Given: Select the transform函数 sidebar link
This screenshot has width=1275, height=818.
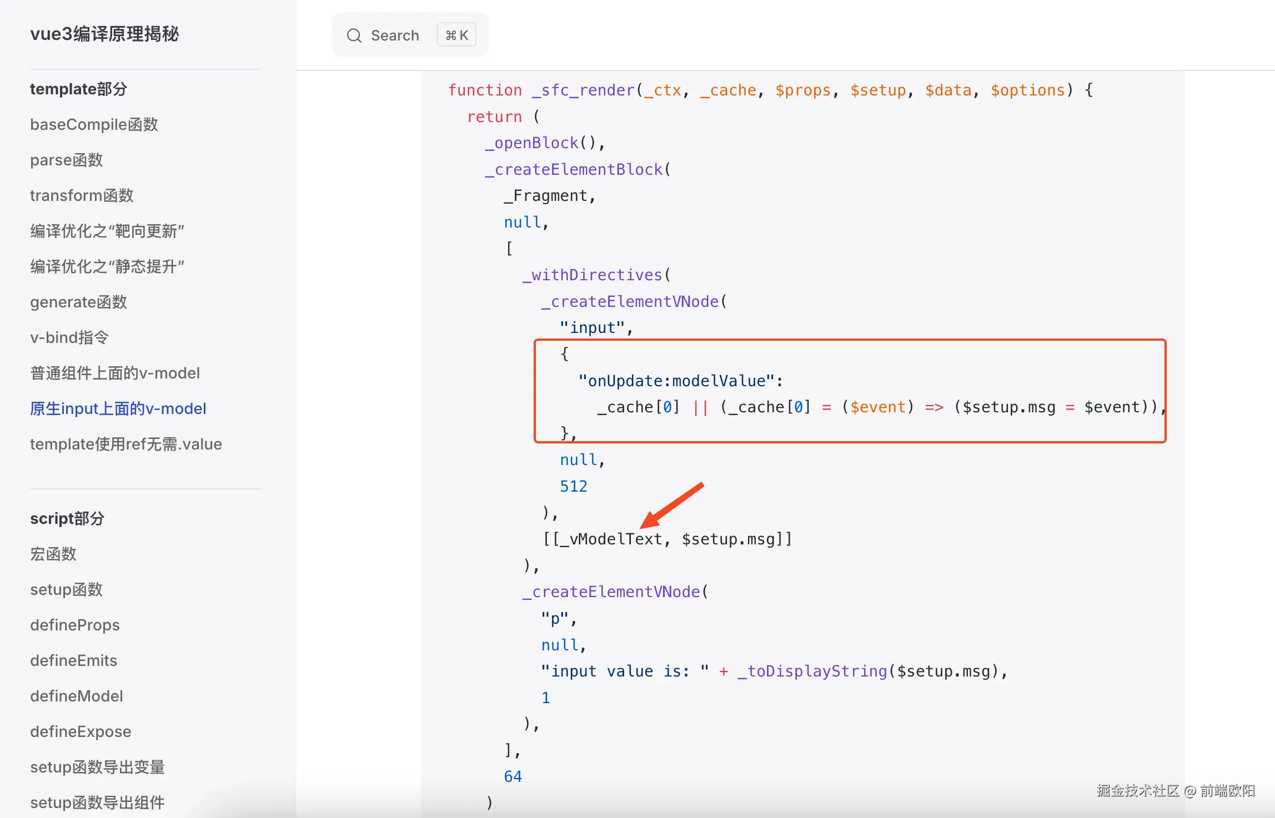Looking at the screenshot, I should click(82, 195).
